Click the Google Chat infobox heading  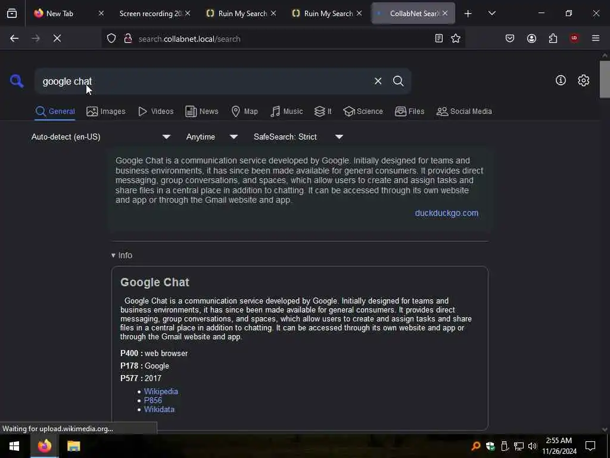[x=155, y=282]
